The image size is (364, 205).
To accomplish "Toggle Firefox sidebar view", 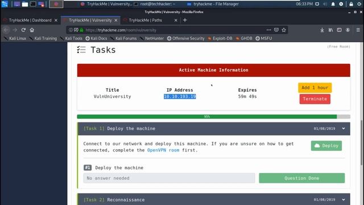I will [x=339, y=30].
